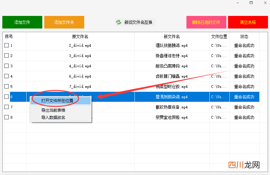Click new name 截砍热俸疾备.mp4 in row 7
Image resolution: width=270 pixels, height=175 pixels.
[172, 107]
